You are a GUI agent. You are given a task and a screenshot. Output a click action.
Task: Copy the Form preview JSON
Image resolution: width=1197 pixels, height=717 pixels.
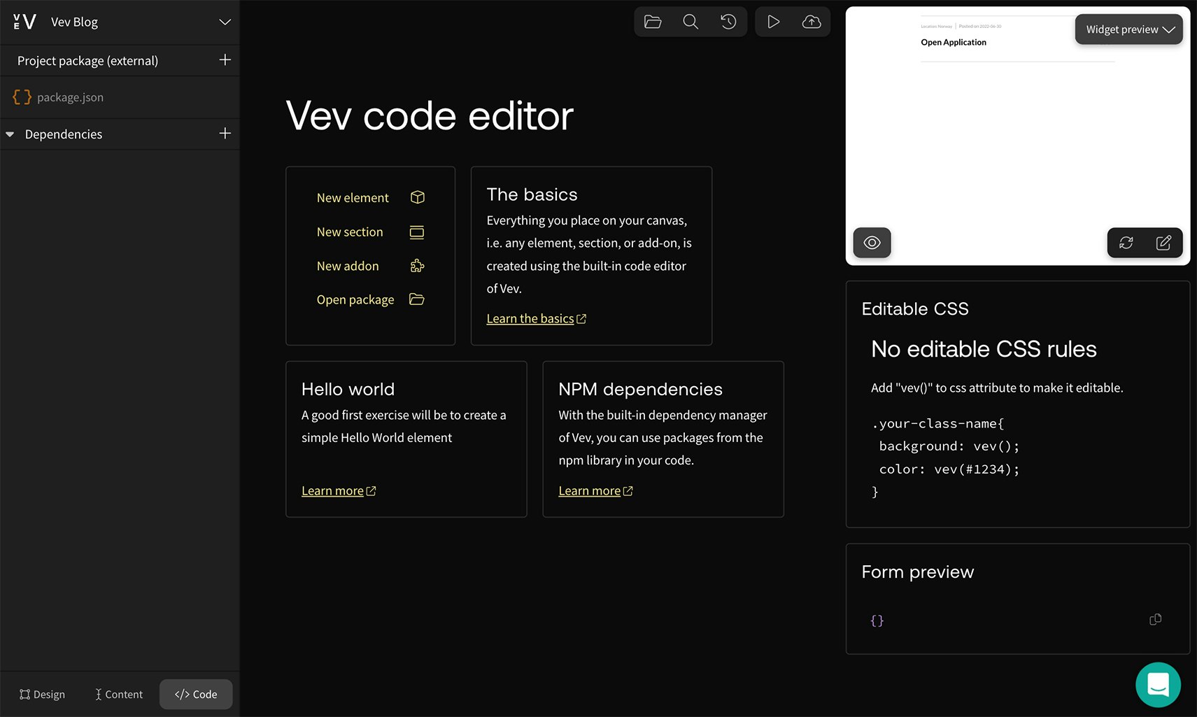point(1155,620)
